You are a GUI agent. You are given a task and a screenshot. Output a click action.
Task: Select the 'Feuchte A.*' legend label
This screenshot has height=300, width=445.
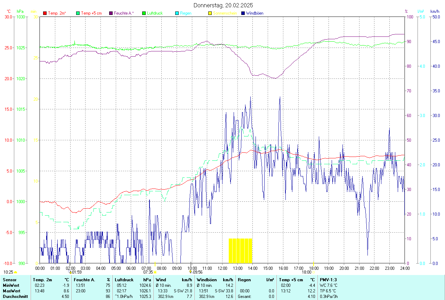point(124,13)
